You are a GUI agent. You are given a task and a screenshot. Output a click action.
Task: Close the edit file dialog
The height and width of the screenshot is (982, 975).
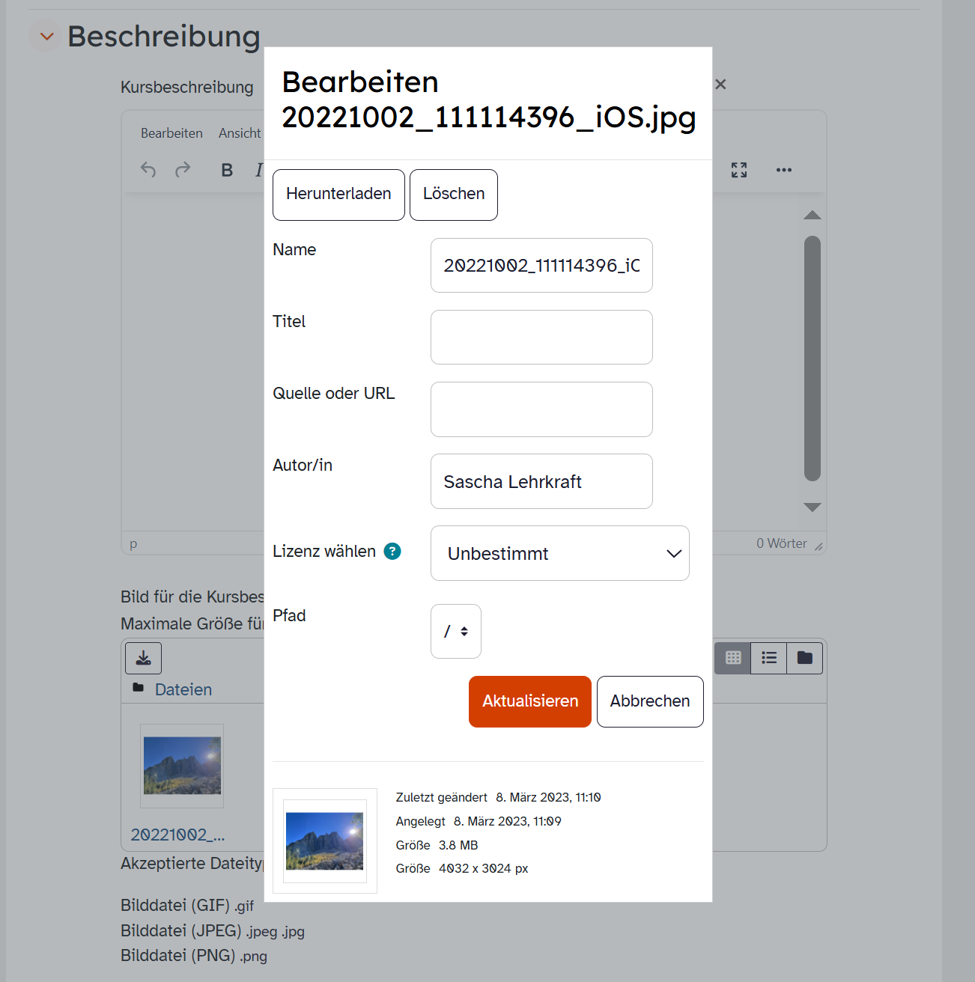point(720,85)
